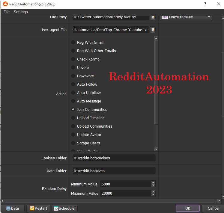Decrease the Minimum Value delay
This screenshot has height=213, width=224.
tap(153, 185)
